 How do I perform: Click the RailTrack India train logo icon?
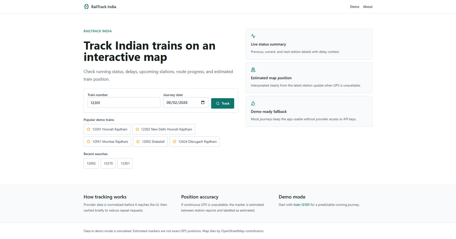[86, 7]
